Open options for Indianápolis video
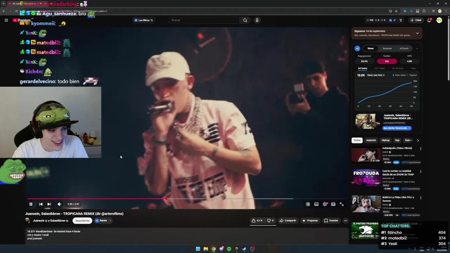This screenshot has height=253, width=450. pos(420,149)
